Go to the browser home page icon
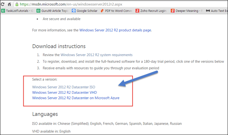The width and height of the screenshot is (228, 135). 9,4
